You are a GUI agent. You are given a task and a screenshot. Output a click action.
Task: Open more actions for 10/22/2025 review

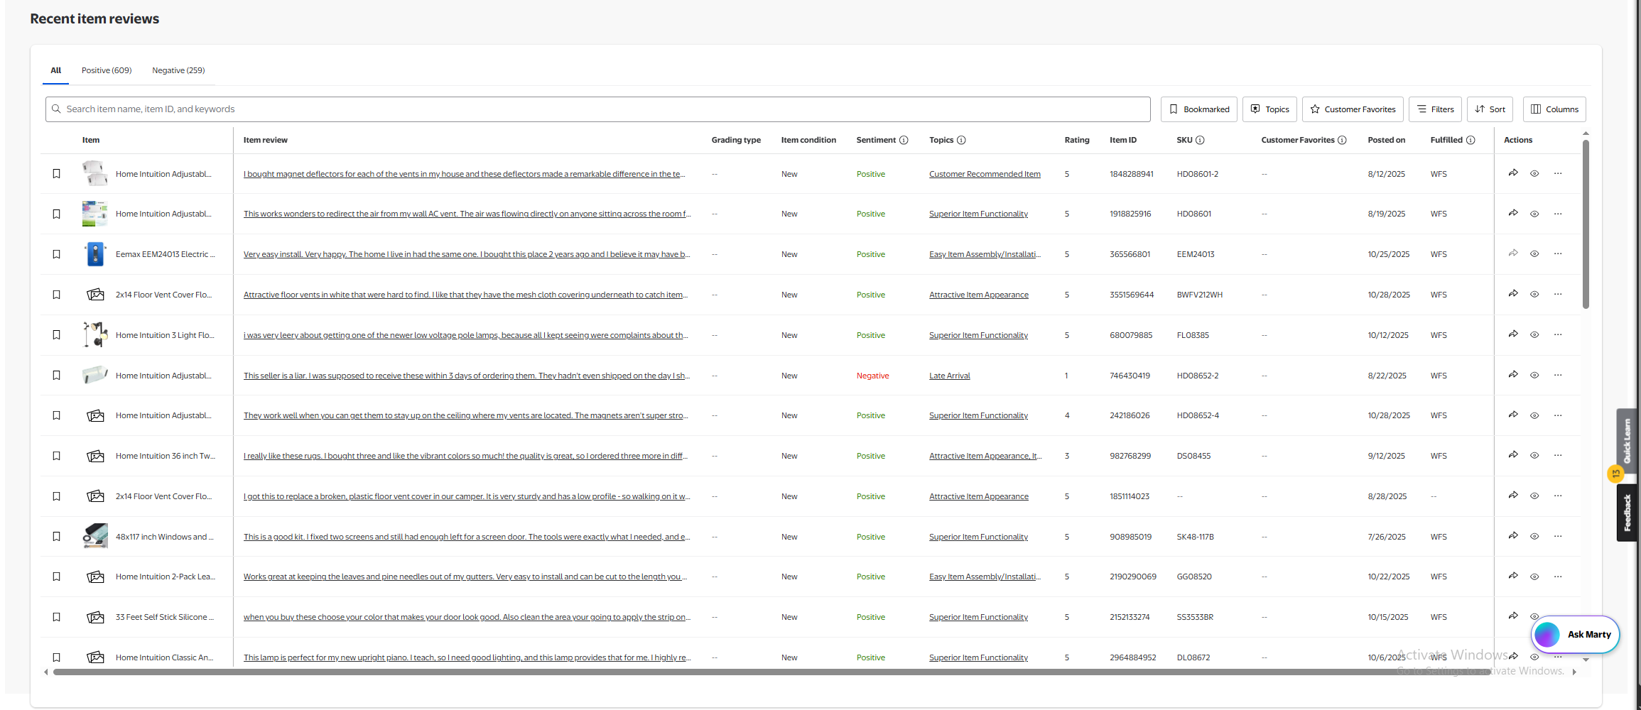1558,577
